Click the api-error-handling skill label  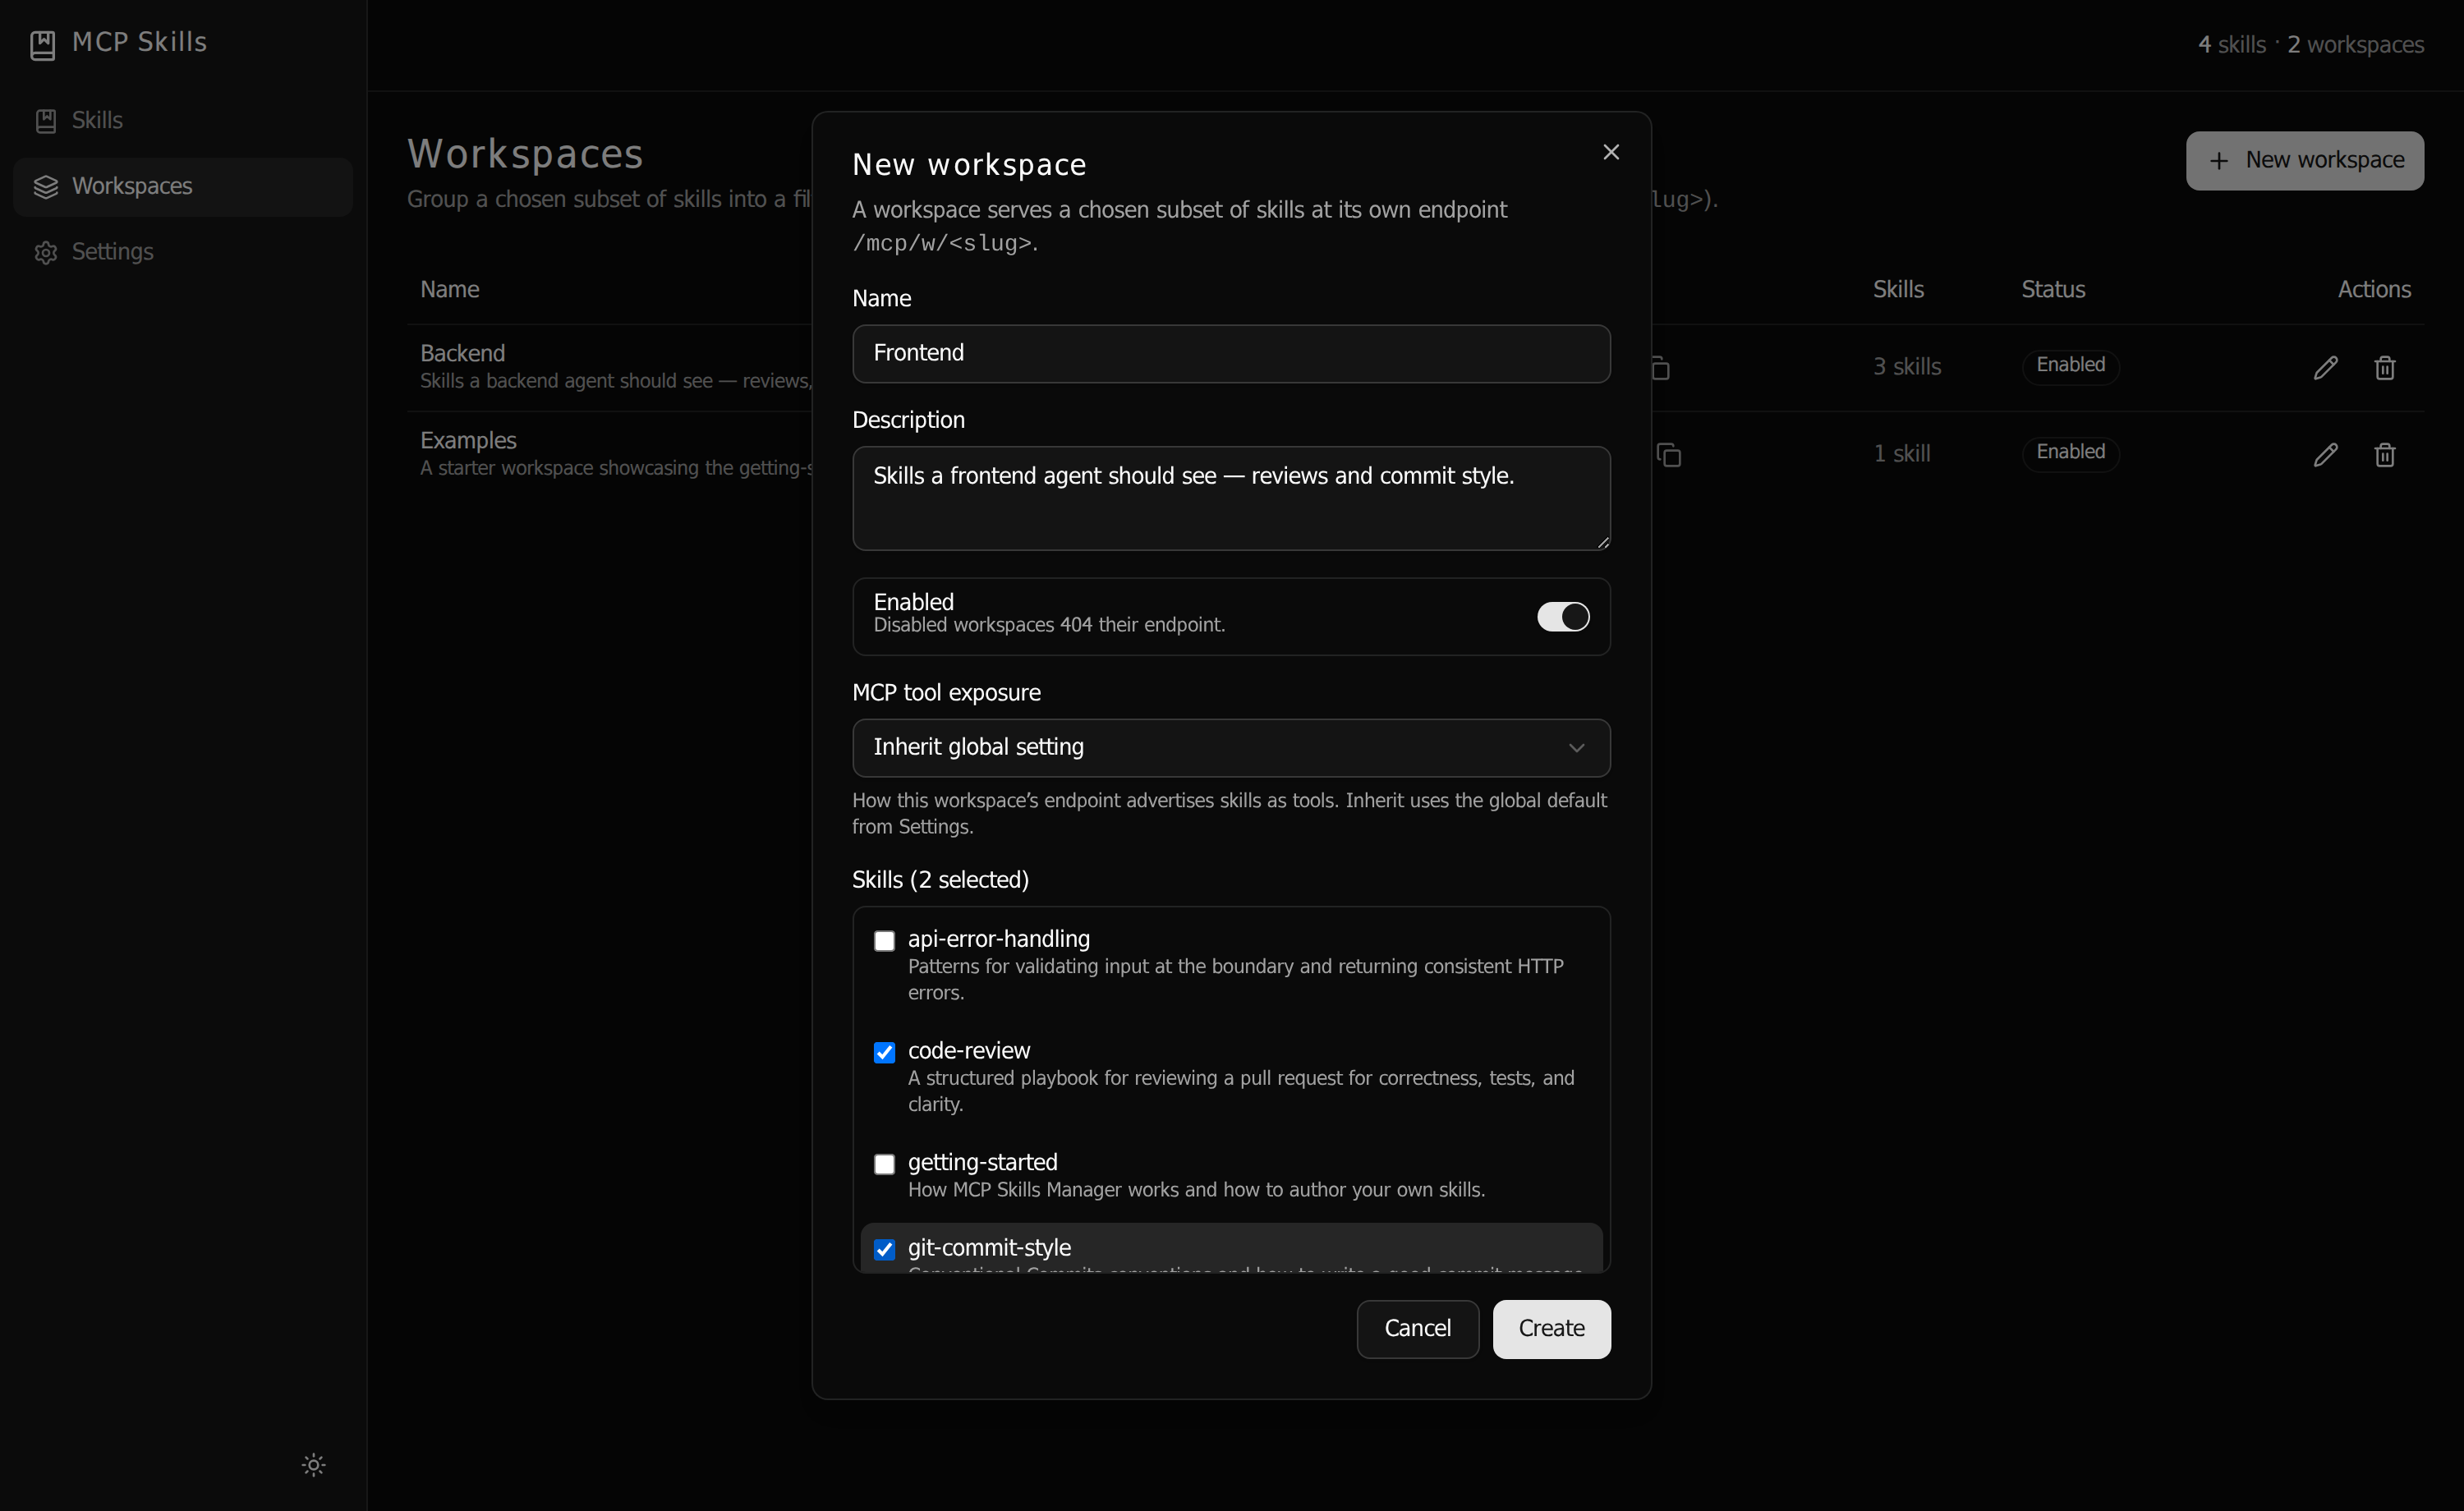tap(998, 939)
